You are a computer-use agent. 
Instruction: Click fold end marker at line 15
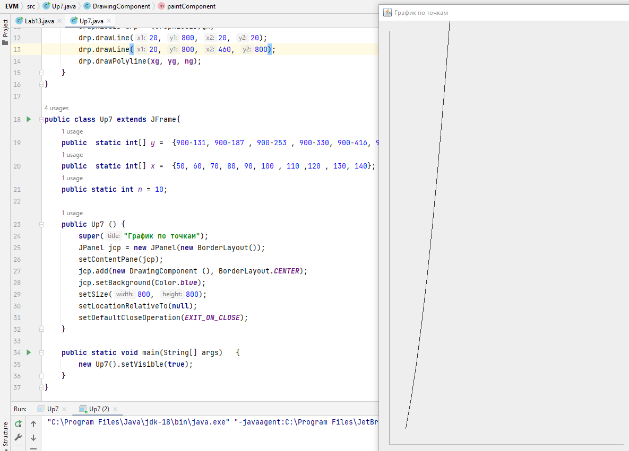click(41, 73)
